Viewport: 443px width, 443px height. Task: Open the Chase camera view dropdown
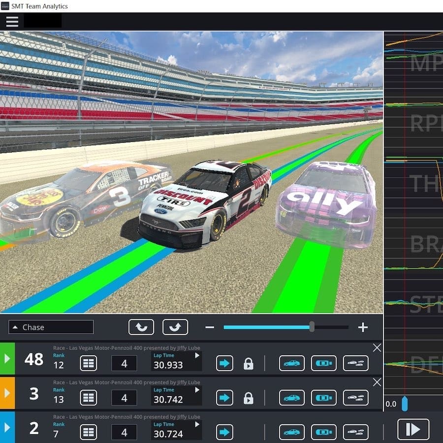coord(51,327)
